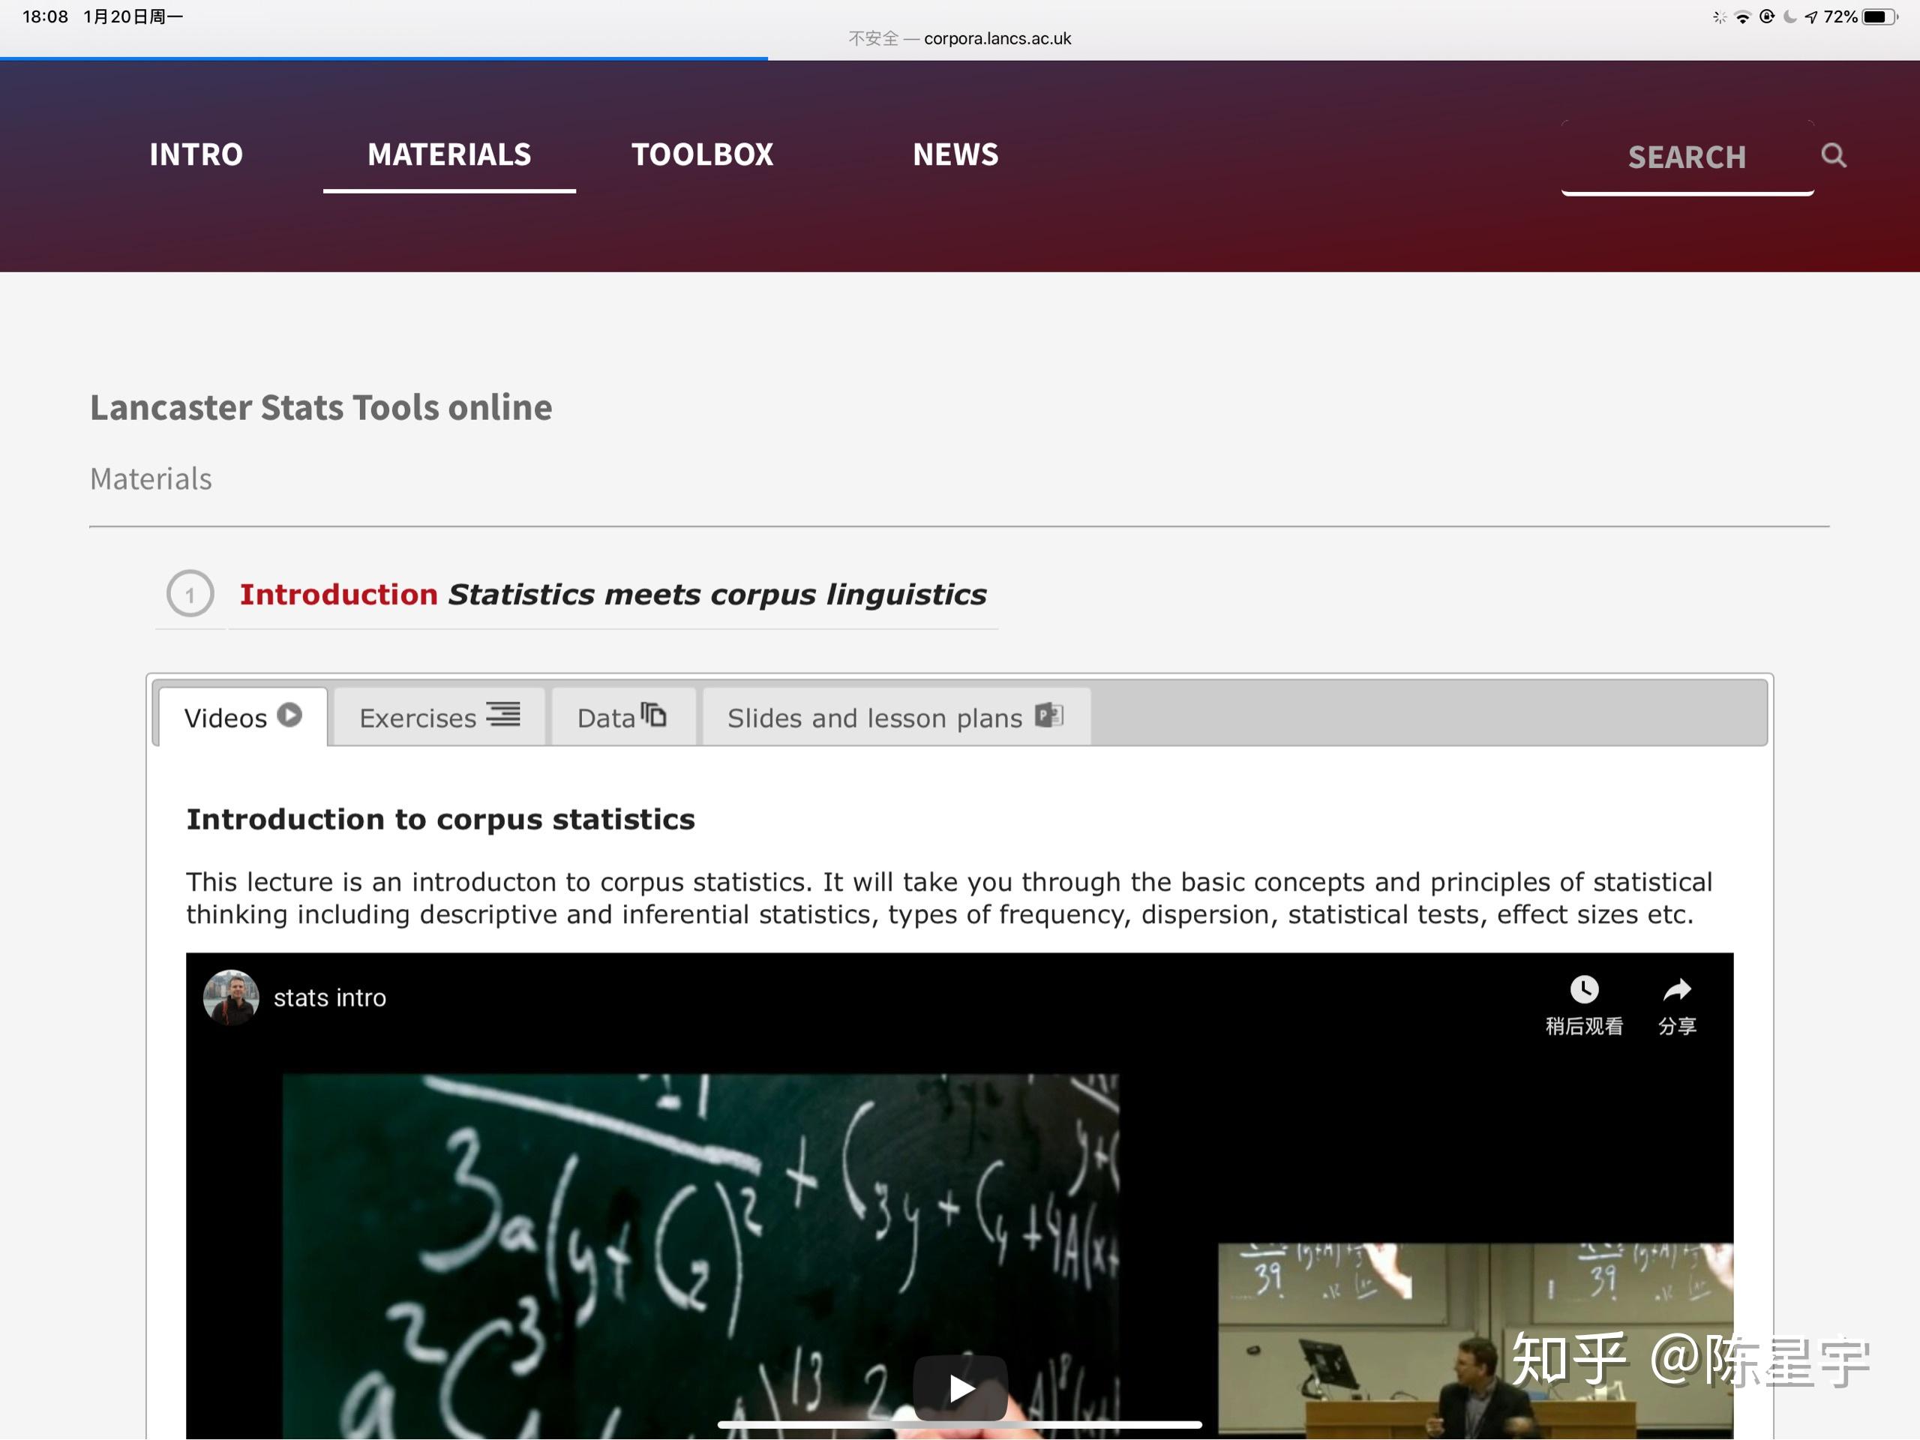Click the SEARCH input field
Screen dimensions: 1920x1440
tap(1687, 157)
